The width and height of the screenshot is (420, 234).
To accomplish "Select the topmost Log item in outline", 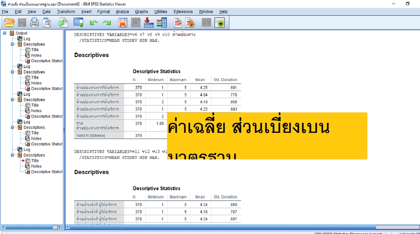I will click(27, 39).
